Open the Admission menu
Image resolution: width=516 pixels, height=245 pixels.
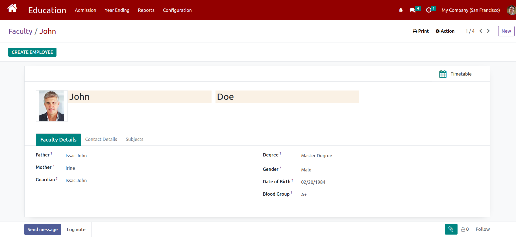click(x=85, y=10)
